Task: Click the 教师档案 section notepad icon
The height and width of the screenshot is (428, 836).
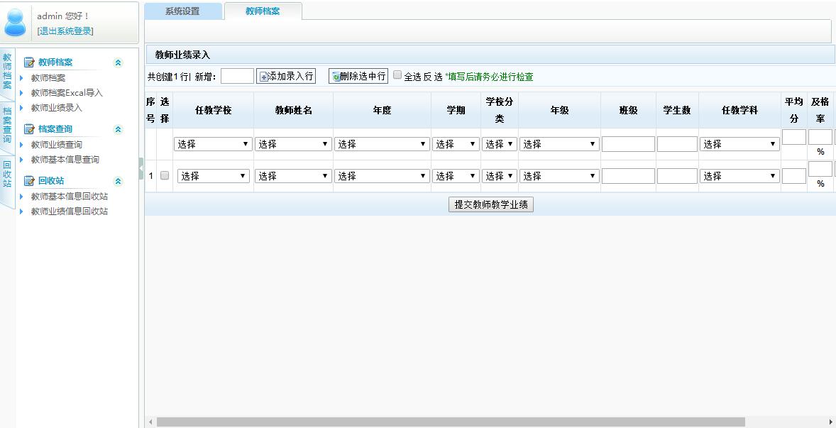Action: pos(29,62)
